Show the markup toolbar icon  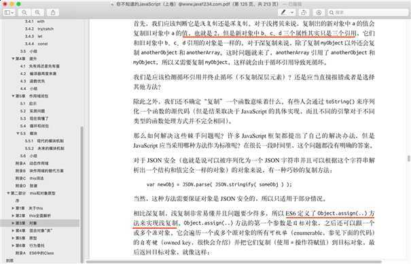click(x=319, y=13)
